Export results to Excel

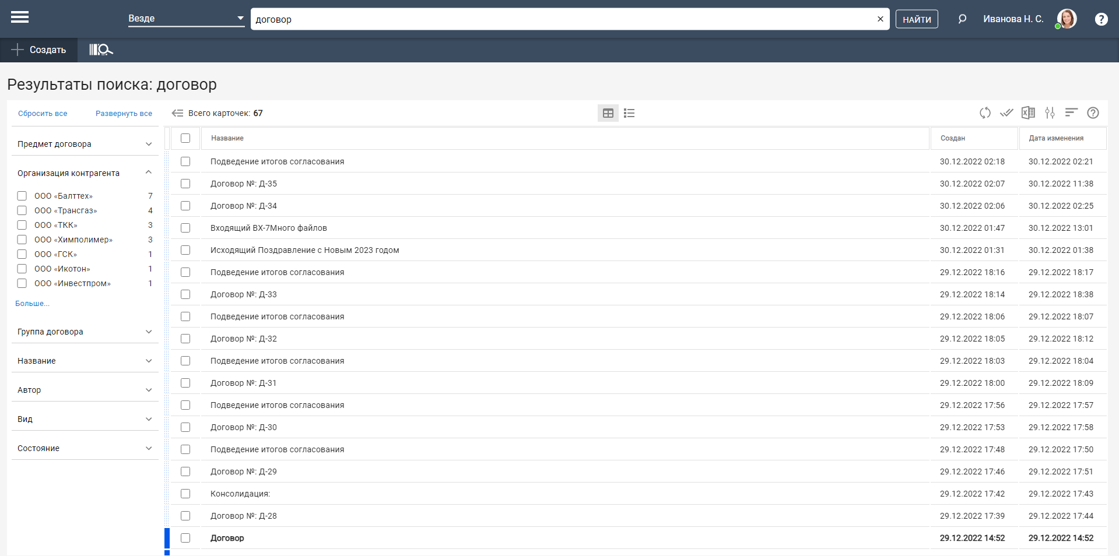point(1028,113)
